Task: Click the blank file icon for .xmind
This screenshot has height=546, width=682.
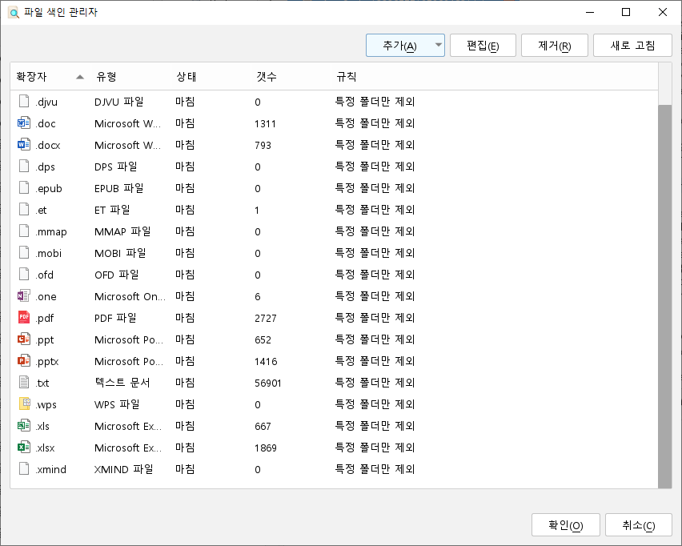Action: click(x=24, y=468)
